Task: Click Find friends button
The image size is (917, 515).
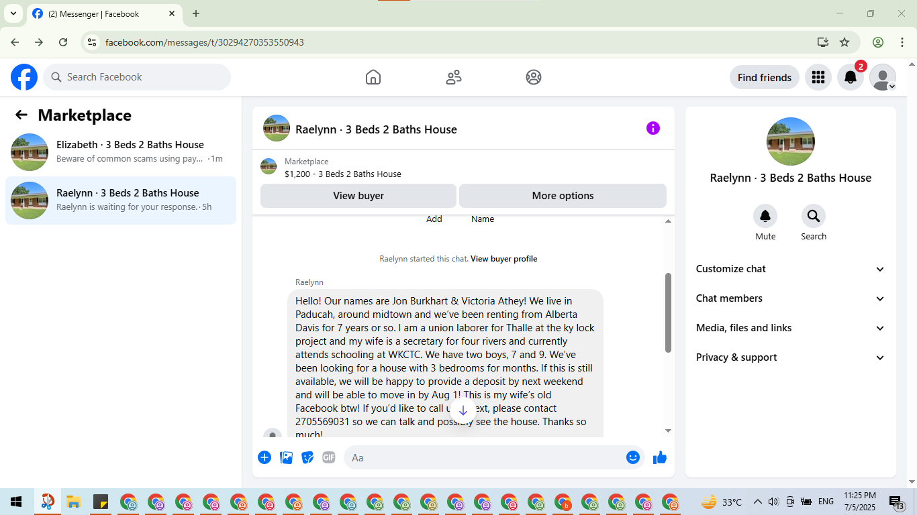Action: [765, 77]
